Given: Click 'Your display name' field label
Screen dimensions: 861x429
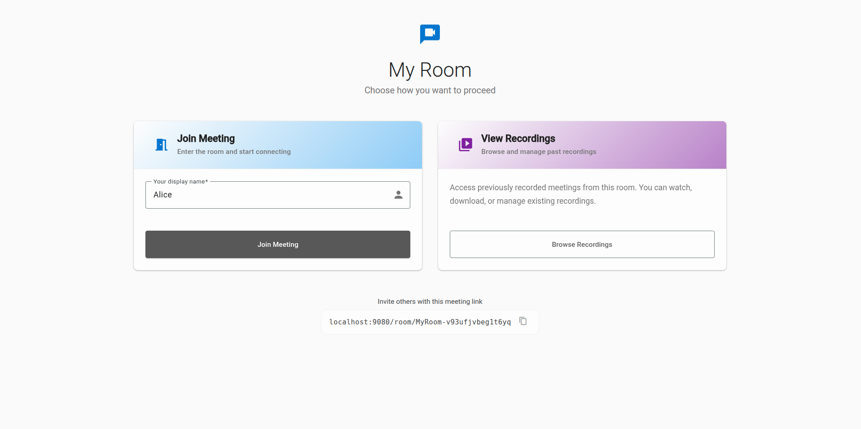Looking at the screenshot, I should 180,182.
